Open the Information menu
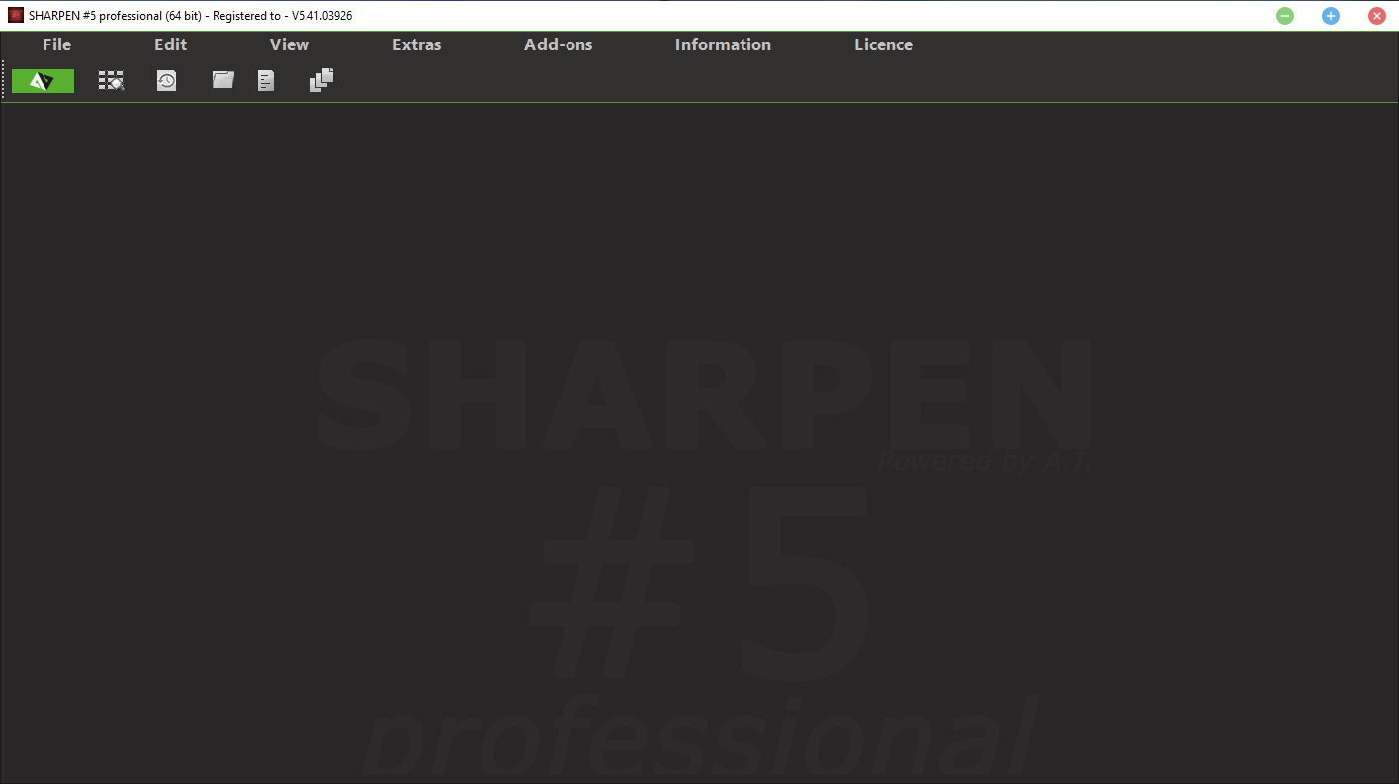The height and width of the screenshot is (784, 1399). [723, 44]
